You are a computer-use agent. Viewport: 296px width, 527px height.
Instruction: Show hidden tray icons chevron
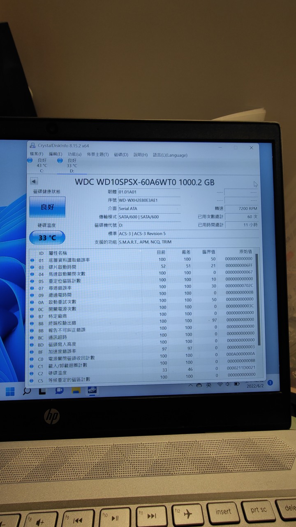point(190,385)
